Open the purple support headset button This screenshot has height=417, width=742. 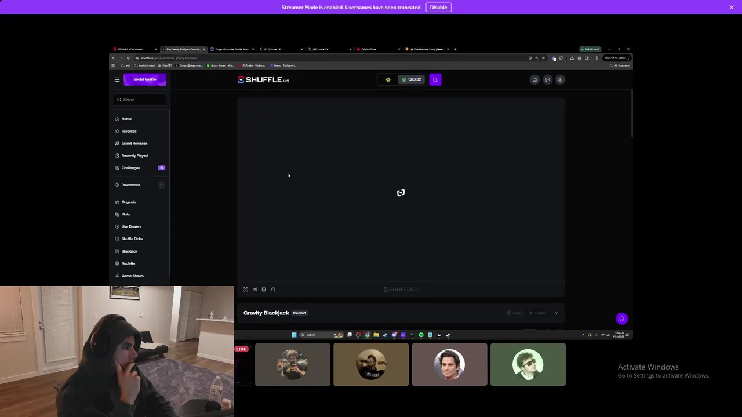621,319
